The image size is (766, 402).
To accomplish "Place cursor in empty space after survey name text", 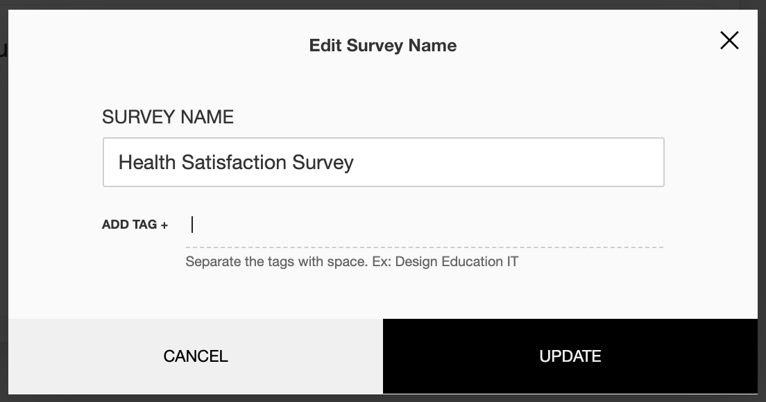I will [507, 162].
